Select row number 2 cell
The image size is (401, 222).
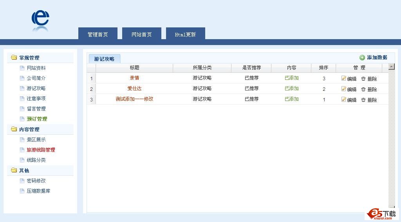[x=91, y=89]
